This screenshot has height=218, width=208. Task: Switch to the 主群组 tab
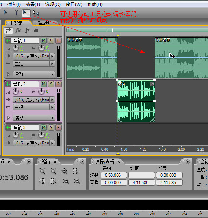(x=16, y=23)
